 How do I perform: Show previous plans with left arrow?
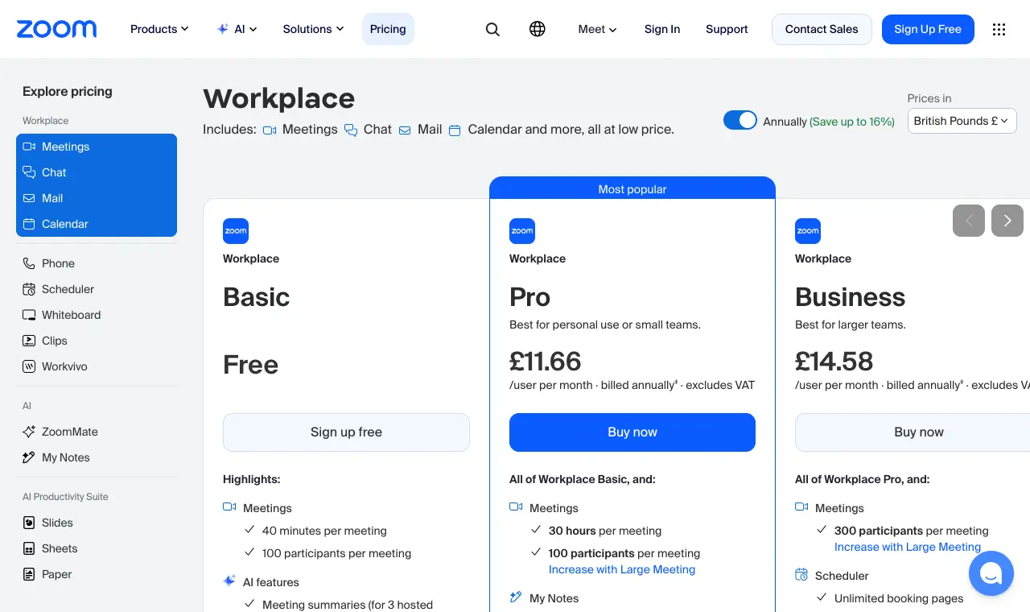(969, 221)
